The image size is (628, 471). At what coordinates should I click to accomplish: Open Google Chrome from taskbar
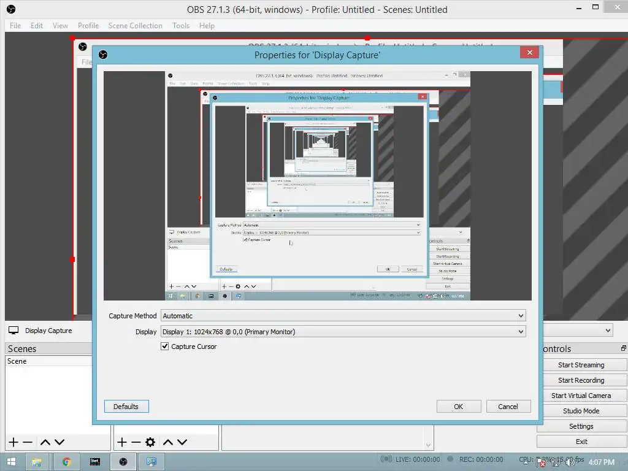point(67,462)
